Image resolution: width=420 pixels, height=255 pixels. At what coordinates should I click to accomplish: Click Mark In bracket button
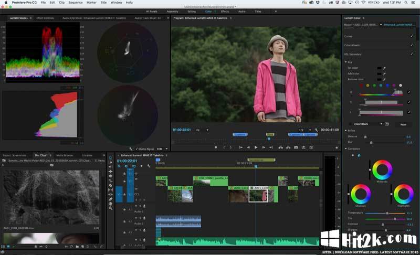point(224,147)
